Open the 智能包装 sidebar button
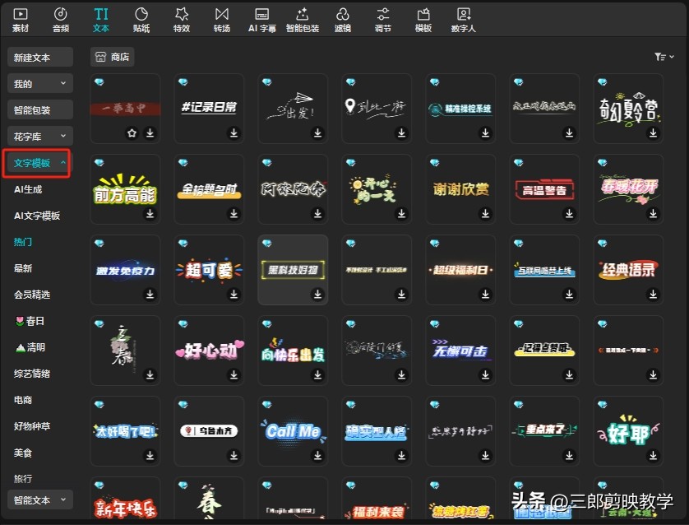Viewport: 689px width, 525px height. click(x=40, y=110)
